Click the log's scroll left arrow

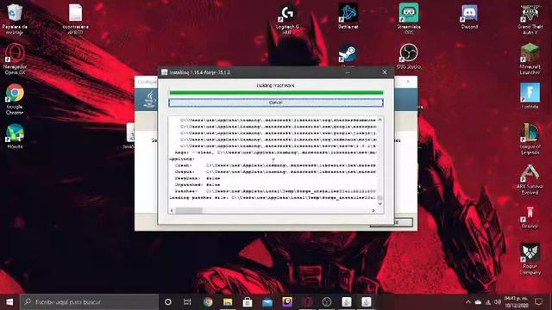(172, 210)
